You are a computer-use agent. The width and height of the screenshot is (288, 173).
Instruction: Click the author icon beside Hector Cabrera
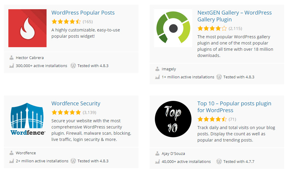[x=11, y=58]
